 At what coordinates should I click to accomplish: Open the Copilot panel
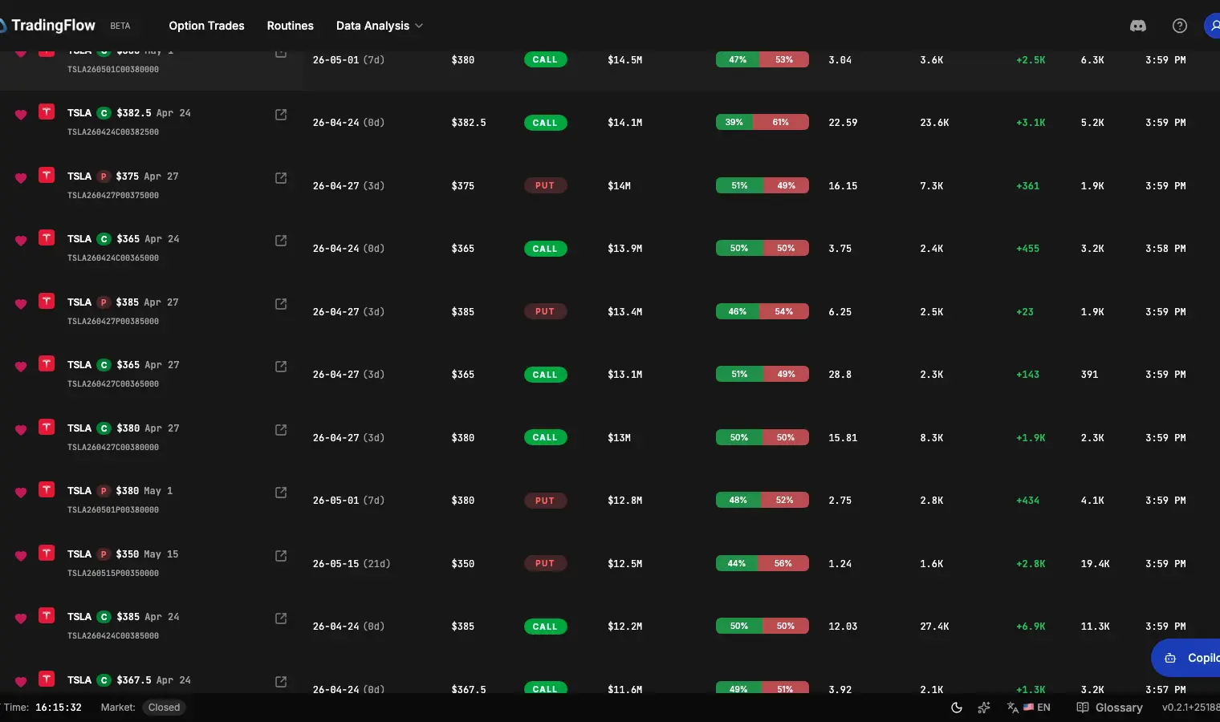click(x=1196, y=657)
